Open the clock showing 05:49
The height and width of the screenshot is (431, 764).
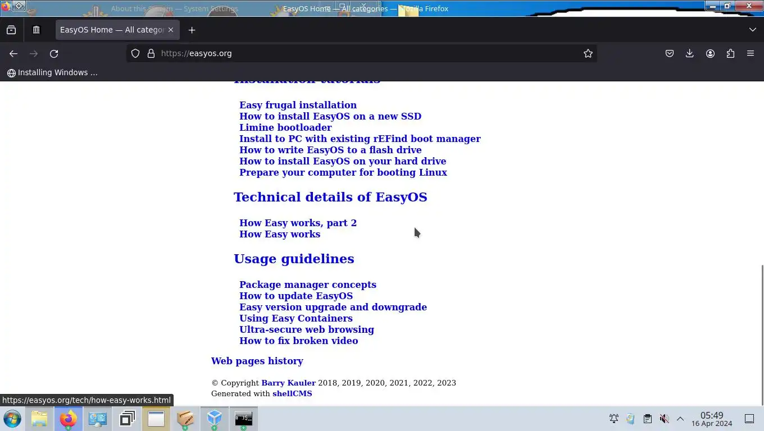(712, 419)
